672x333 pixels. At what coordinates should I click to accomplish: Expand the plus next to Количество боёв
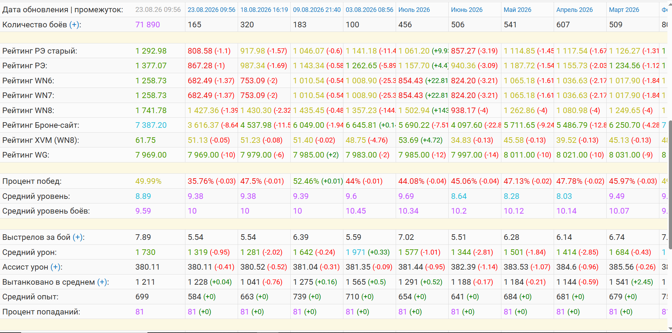click(x=74, y=25)
